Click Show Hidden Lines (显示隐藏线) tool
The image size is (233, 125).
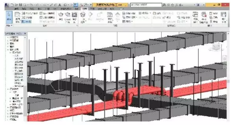pyautogui.click(x=47, y=13)
